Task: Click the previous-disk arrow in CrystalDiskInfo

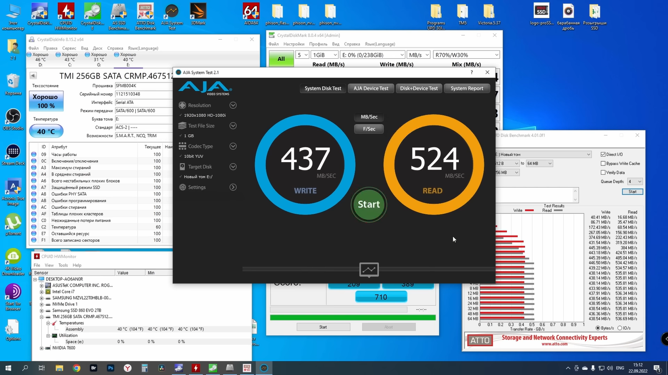Action: pyautogui.click(x=33, y=75)
